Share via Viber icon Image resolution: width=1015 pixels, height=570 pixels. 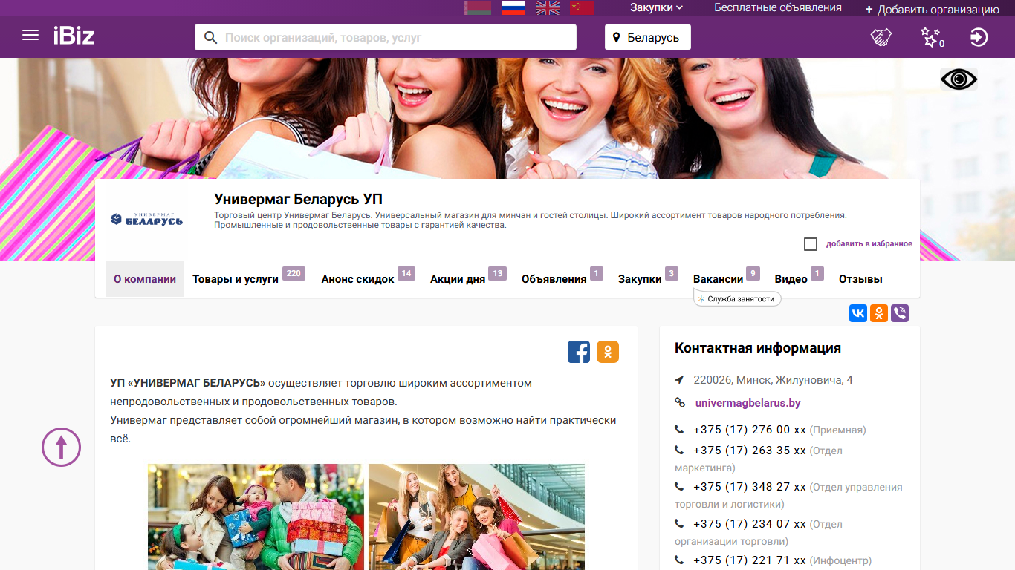pyautogui.click(x=900, y=313)
